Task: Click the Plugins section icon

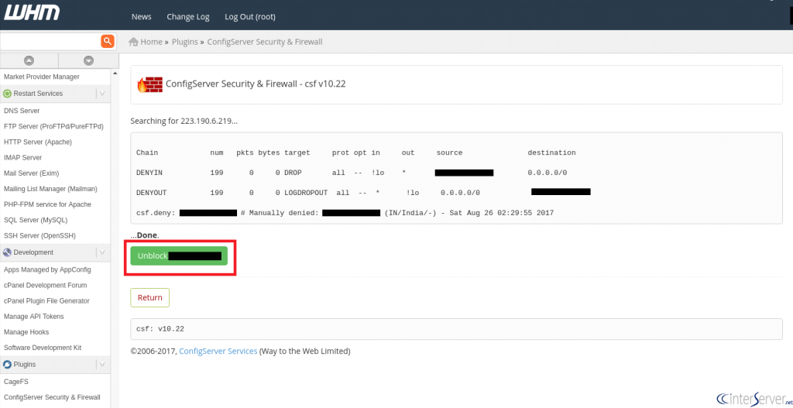Action: [x=8, y=364]
